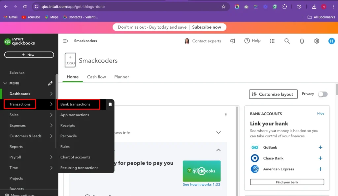
Task: Click the GoBank logo icon
Action: (255, 147)
